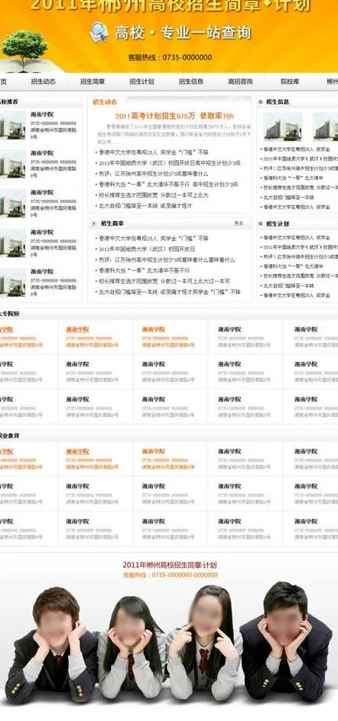Open 2011年中国地质大学 link in 招生信息 panel
The image size is (338, 721).
pos(301,159)
